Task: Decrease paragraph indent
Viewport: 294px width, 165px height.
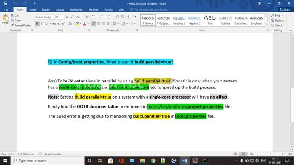Action: pos(118,17)
